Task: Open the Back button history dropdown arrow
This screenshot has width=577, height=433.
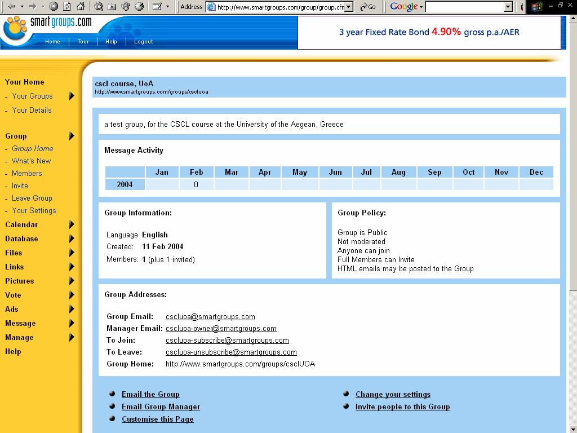Action: [22, 6]
